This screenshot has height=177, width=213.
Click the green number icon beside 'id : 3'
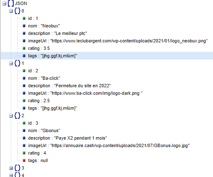(24, 123)
